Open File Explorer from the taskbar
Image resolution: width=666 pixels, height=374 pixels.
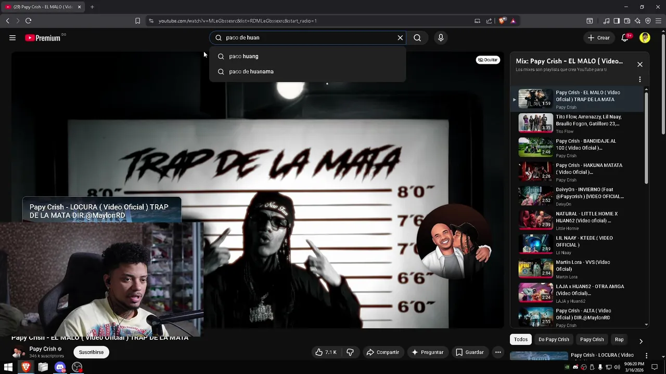(x=43, y=367)
